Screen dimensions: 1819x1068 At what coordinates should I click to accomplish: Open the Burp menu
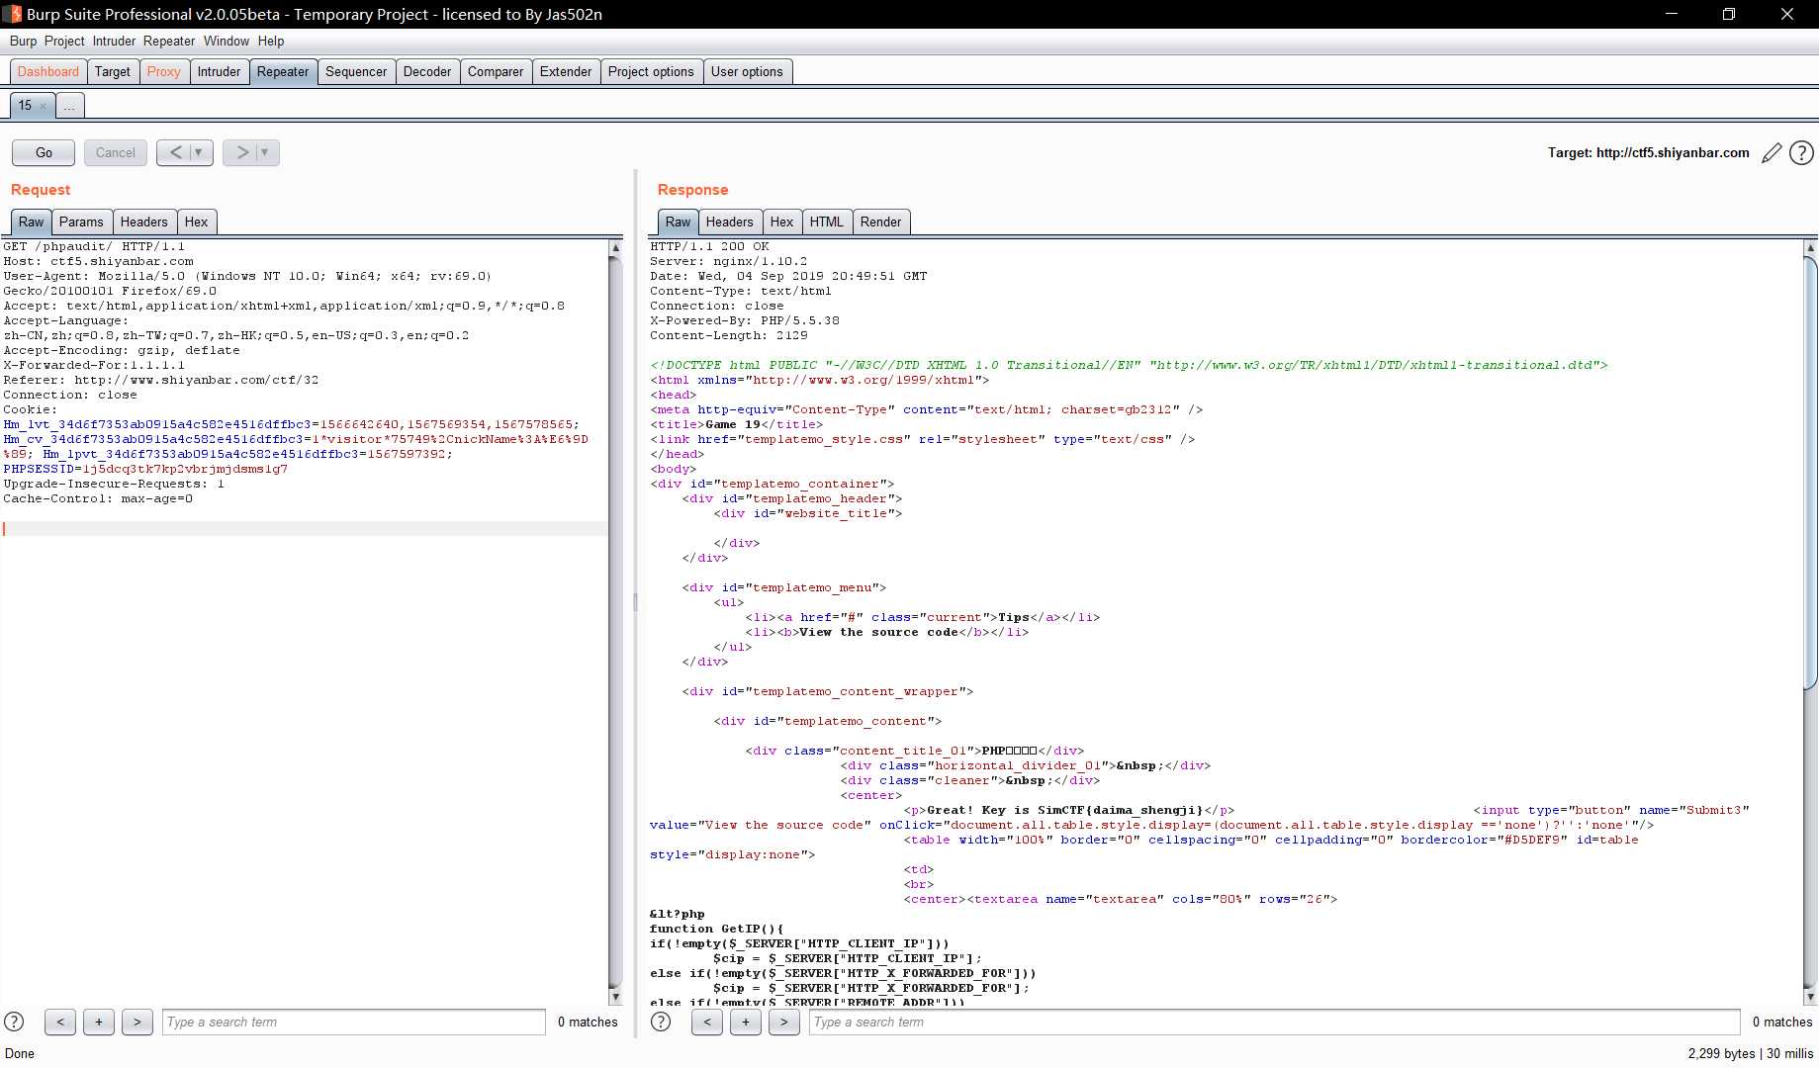pyautogui.click(x=23, y=41)
